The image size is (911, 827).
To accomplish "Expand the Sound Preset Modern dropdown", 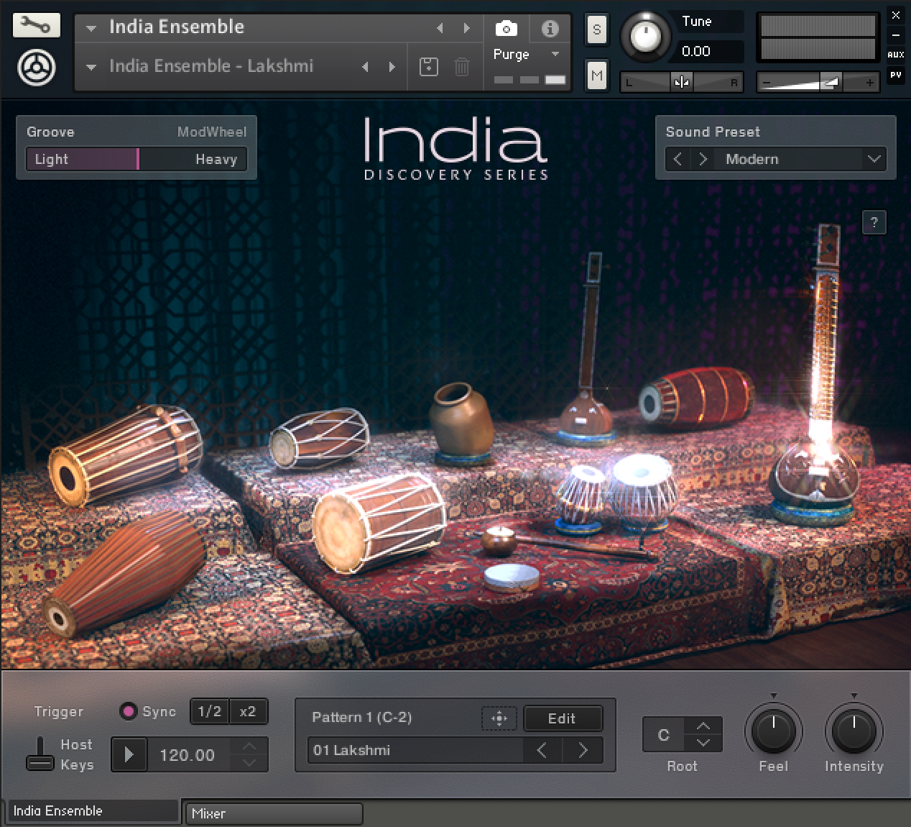I will [874, 159].
